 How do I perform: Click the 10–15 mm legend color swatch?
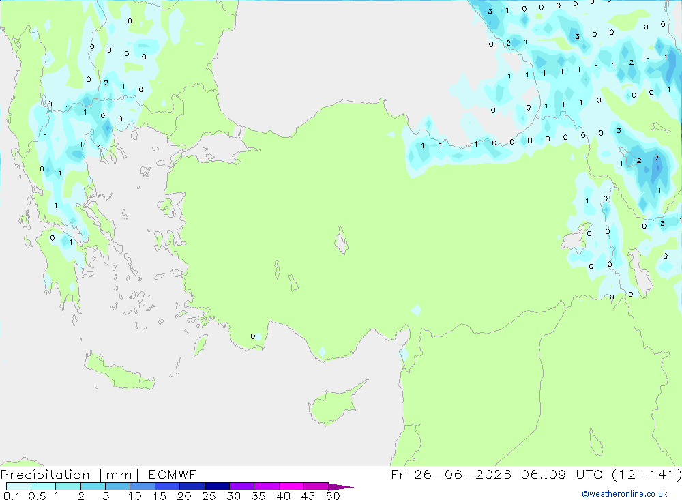[x=143, y=486]
